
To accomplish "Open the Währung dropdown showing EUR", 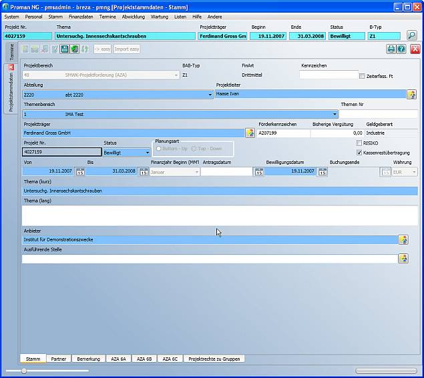I will click(x=414, y=172).
